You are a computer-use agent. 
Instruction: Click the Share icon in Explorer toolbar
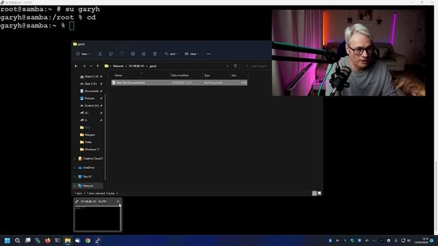[144, 54]
